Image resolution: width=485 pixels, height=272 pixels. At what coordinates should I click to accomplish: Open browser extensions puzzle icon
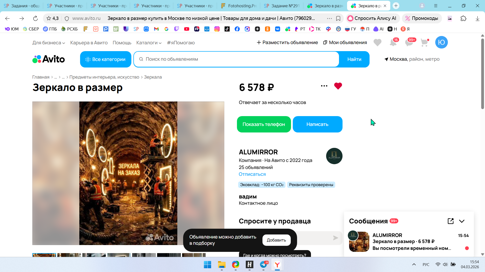click(x=463, y=18)
